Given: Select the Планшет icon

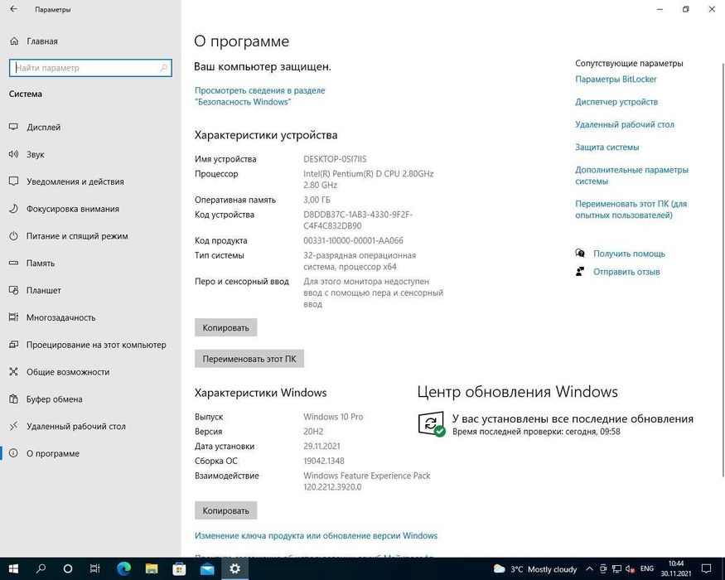Looking at the screenshot, I should click(x=14, y=290).
